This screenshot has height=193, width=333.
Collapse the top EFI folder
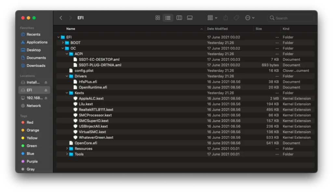(59, 37)
